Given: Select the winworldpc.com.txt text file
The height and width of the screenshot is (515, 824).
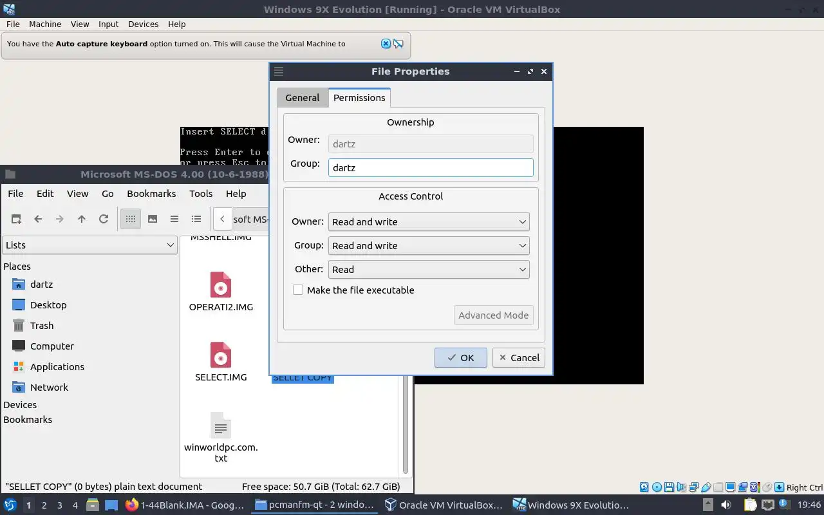Looking at the screenshot, I should point(221,438).
